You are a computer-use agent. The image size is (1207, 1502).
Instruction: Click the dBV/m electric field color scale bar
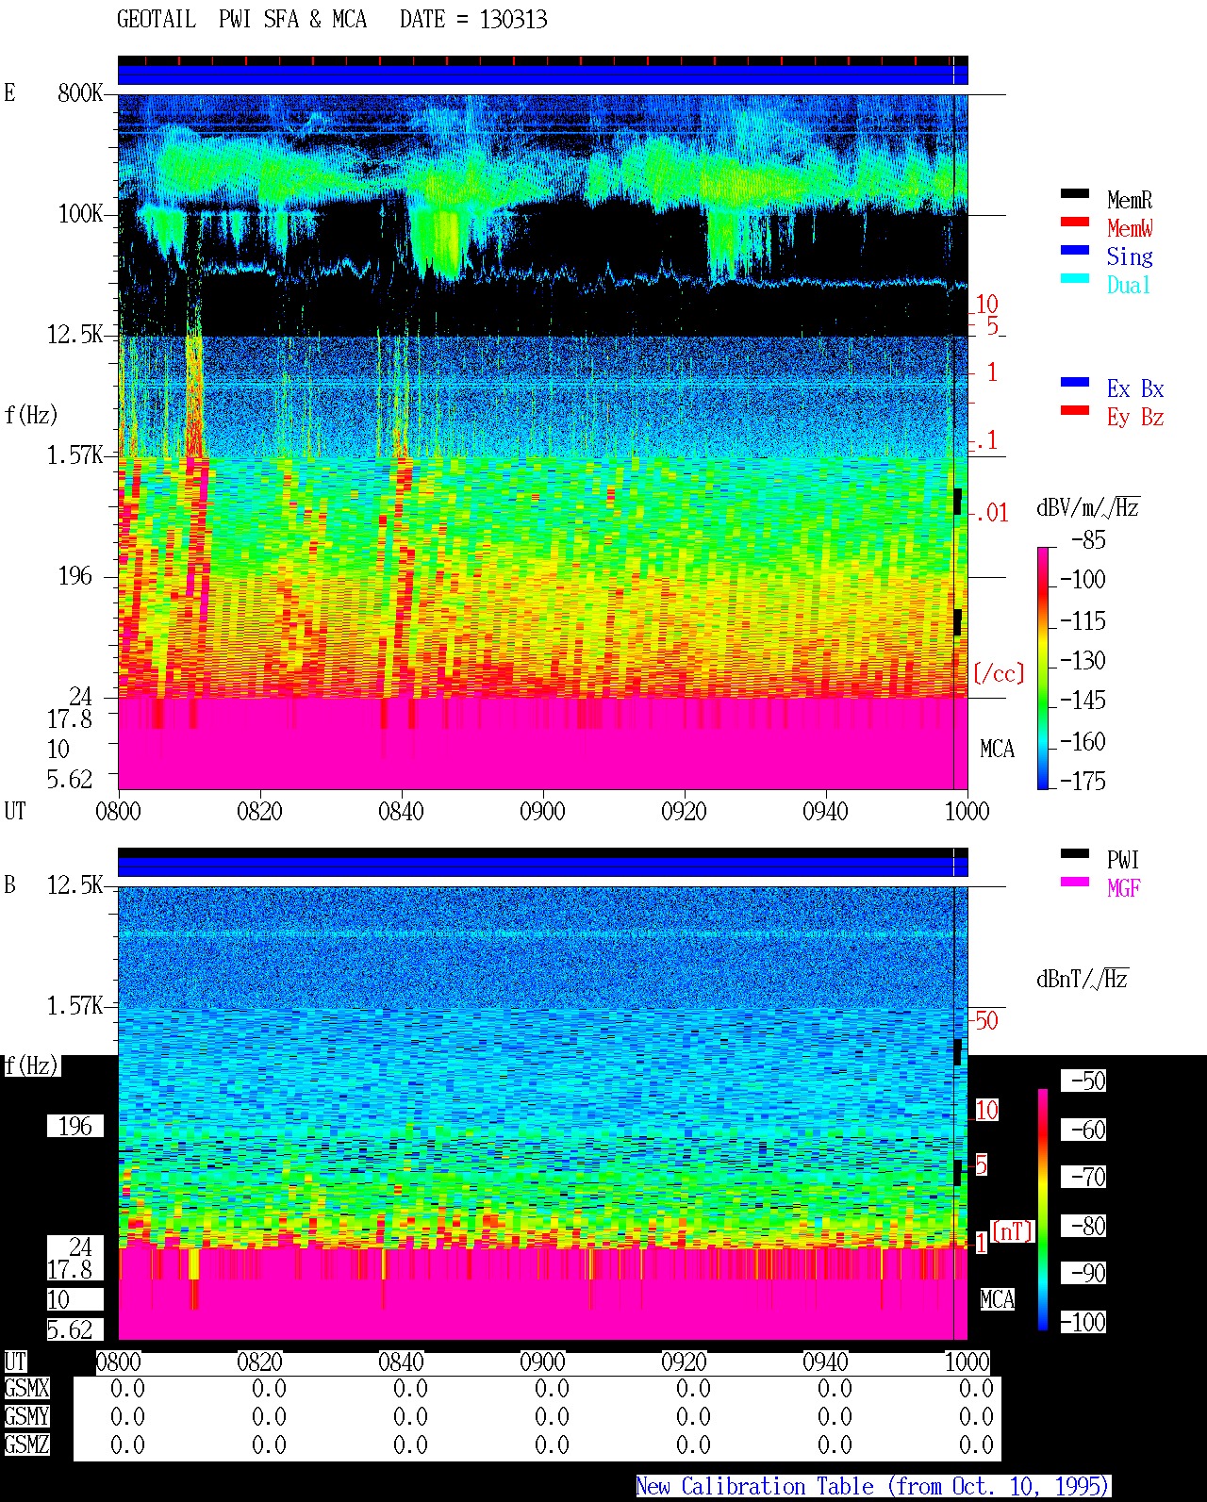1043,668
